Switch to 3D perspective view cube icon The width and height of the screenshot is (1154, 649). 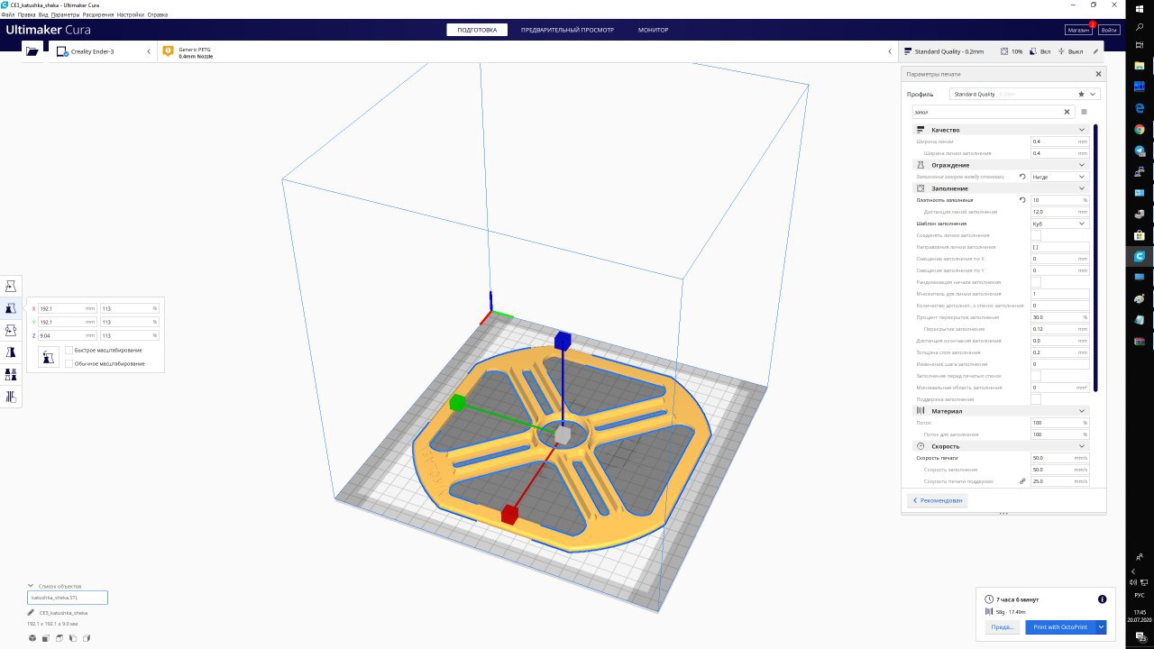coord(32,638)
